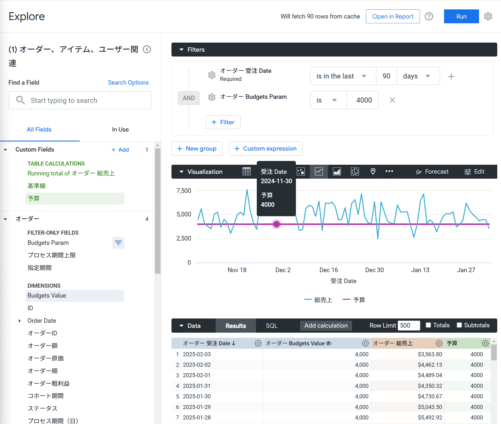Image resolution: width=501 pixels, height=424 pixels.
Task: Toggle sort on 受注 Date column header
Action: (209, 343)
